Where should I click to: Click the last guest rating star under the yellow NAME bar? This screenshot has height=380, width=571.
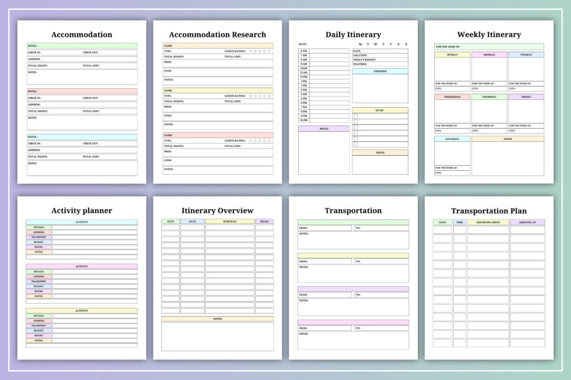click(x=269, y=96)
